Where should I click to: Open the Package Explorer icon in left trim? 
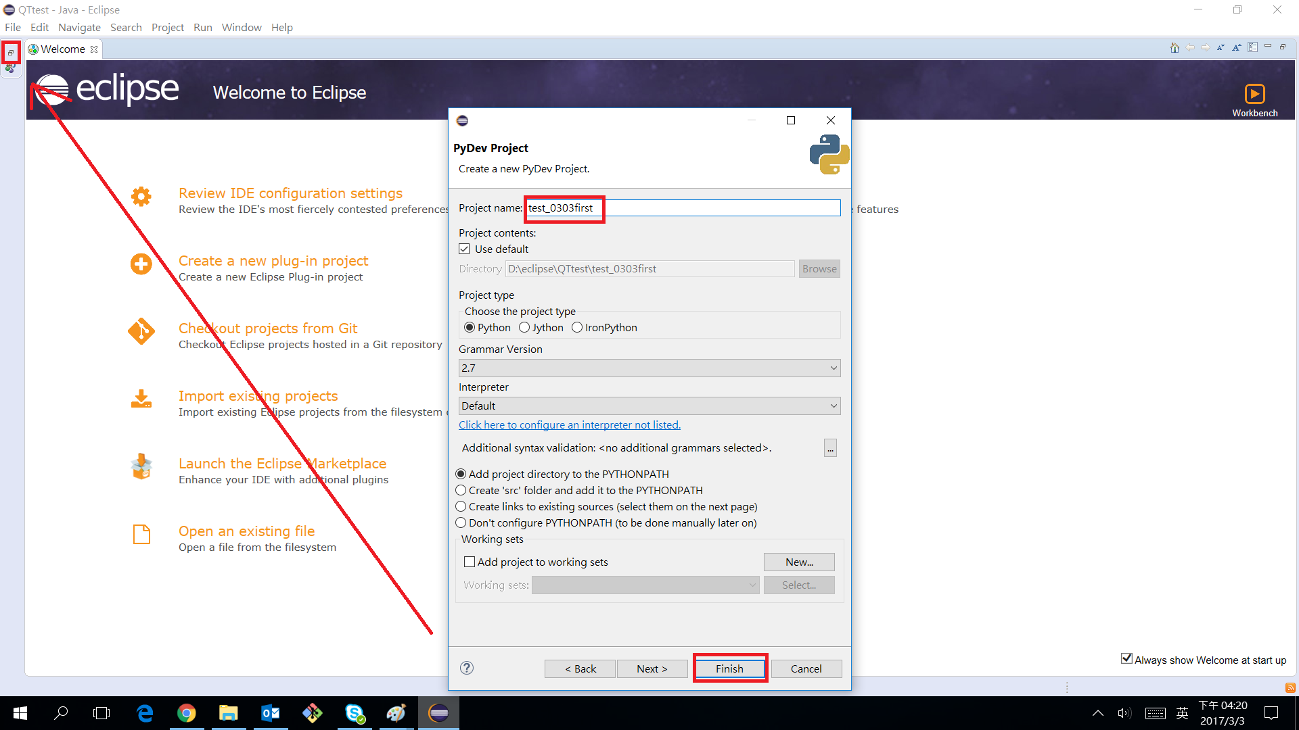coord(11,68)
